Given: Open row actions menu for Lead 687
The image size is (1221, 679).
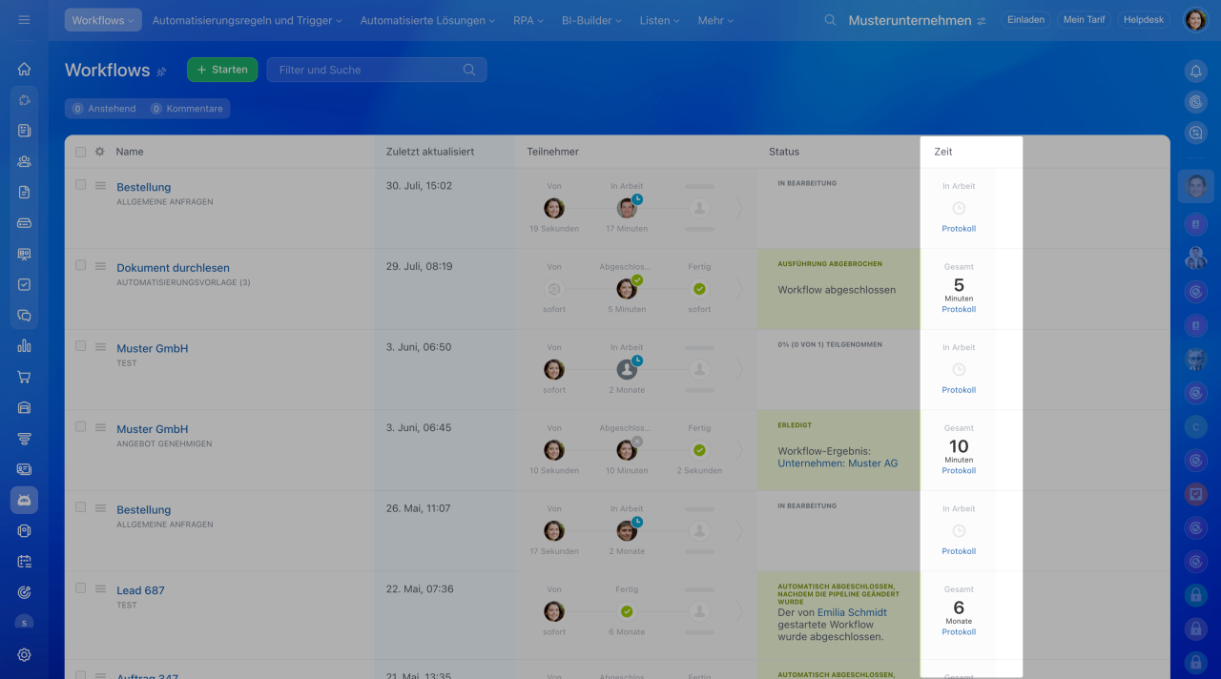Looking at the screenshot, I should point(100,588).
